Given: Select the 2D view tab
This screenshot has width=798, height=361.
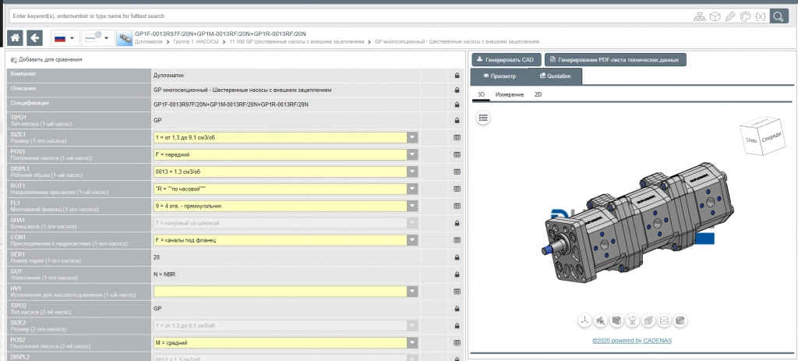Looking at the screenshot, I should click(x=538, y=94).
